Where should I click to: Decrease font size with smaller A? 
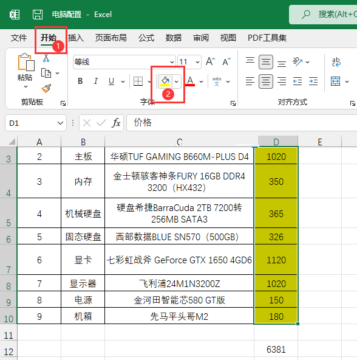coord(226,61)
